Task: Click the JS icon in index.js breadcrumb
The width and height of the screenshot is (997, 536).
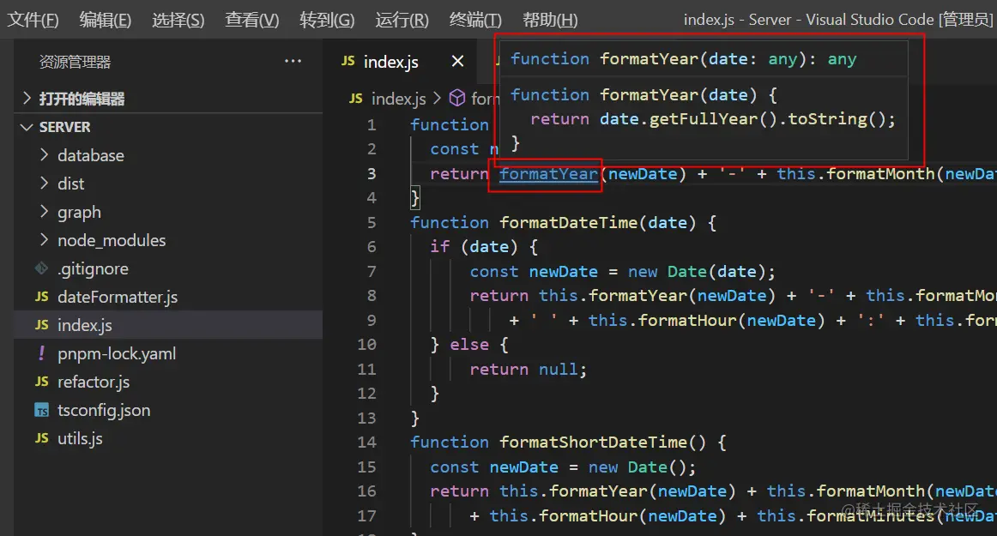Action: [x=355, y=99]
